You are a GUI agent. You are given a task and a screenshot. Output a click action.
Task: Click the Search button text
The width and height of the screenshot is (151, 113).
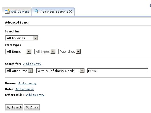pos(17,107)
